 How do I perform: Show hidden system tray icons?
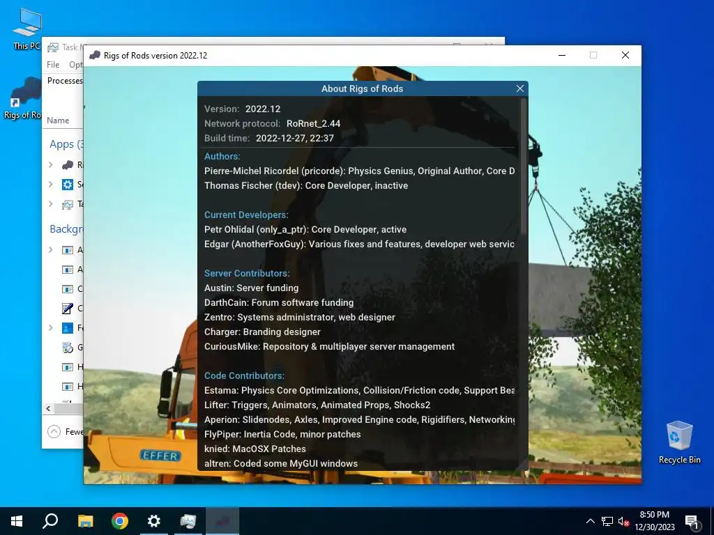click(590, 521)
